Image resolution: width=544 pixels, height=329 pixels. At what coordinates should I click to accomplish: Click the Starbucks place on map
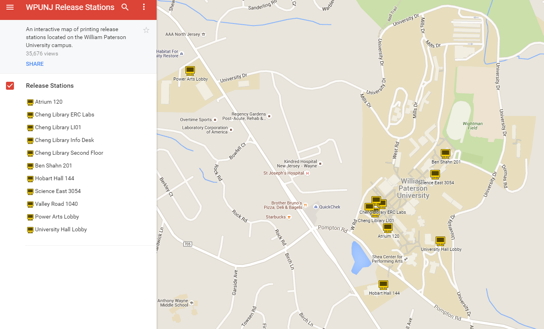[x=276, y=217]
